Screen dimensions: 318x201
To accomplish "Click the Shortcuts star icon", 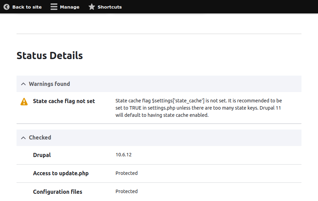I will point(92,7).
